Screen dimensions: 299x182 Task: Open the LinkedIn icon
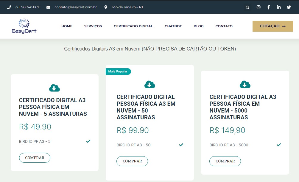tap(278, 7)
